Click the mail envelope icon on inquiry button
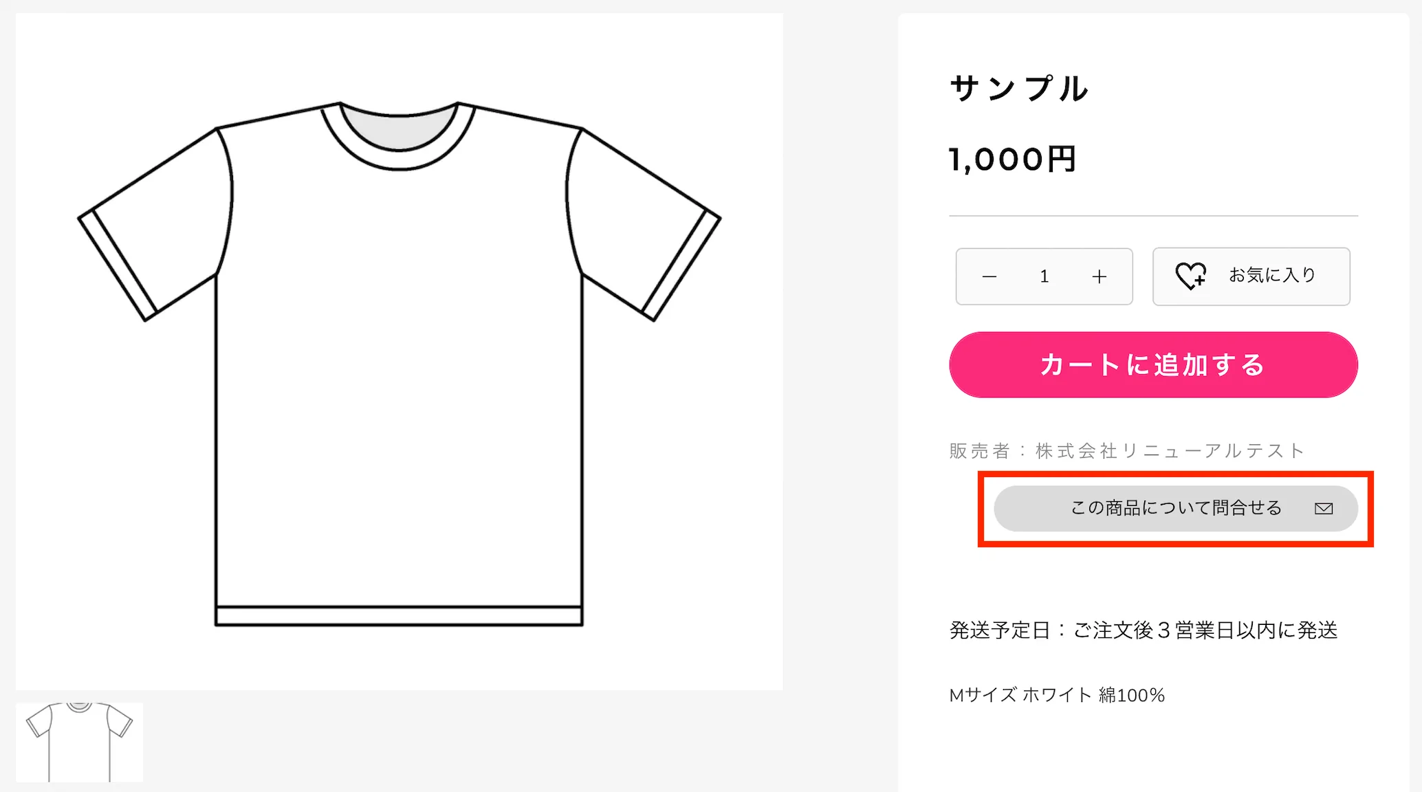Viewport: 1422px width, 792px height. pos(1324,509)
